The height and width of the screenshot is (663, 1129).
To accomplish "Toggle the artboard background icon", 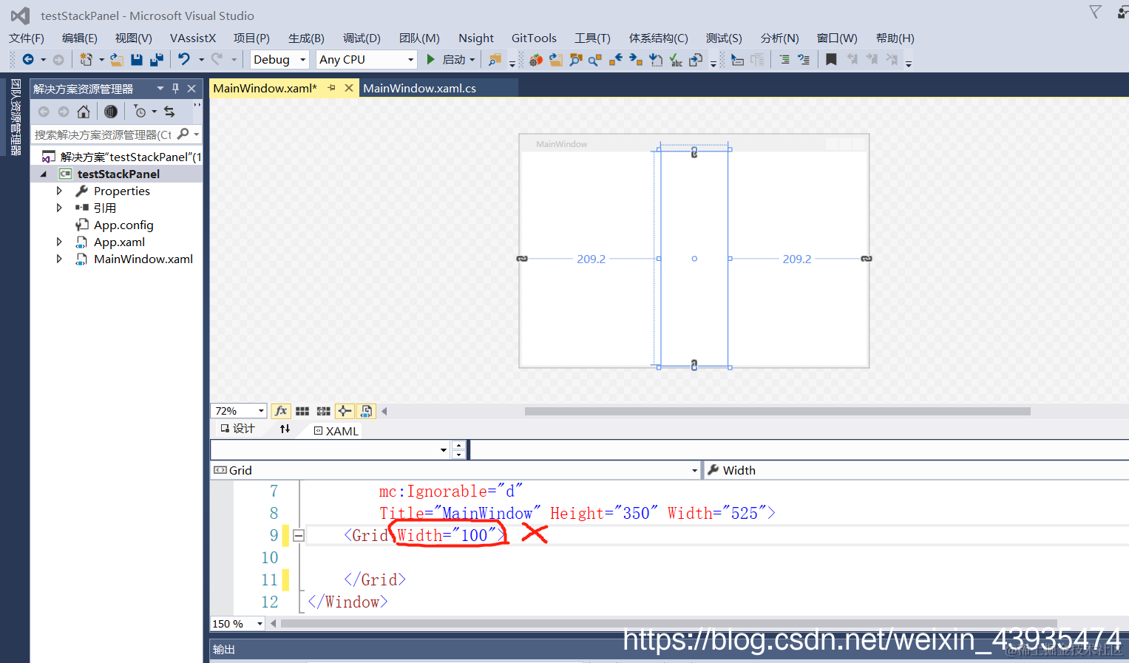I will pos(366,411).
